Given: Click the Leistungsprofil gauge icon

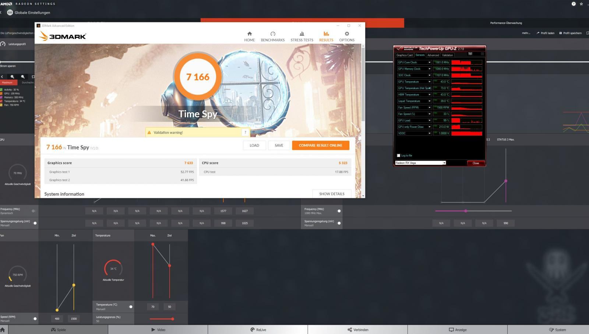Looking at the screenshot, I should click(x=3, y=44).
